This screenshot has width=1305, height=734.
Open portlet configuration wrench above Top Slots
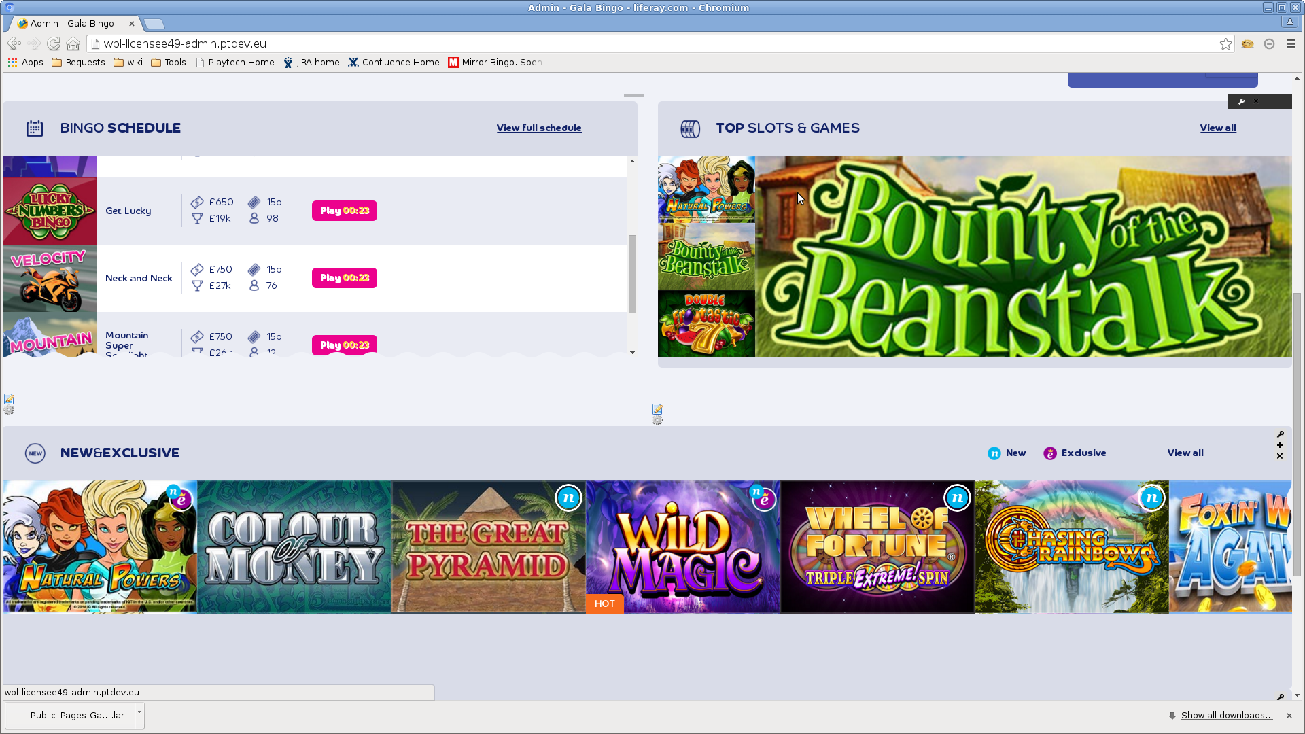click(1241, 101)
